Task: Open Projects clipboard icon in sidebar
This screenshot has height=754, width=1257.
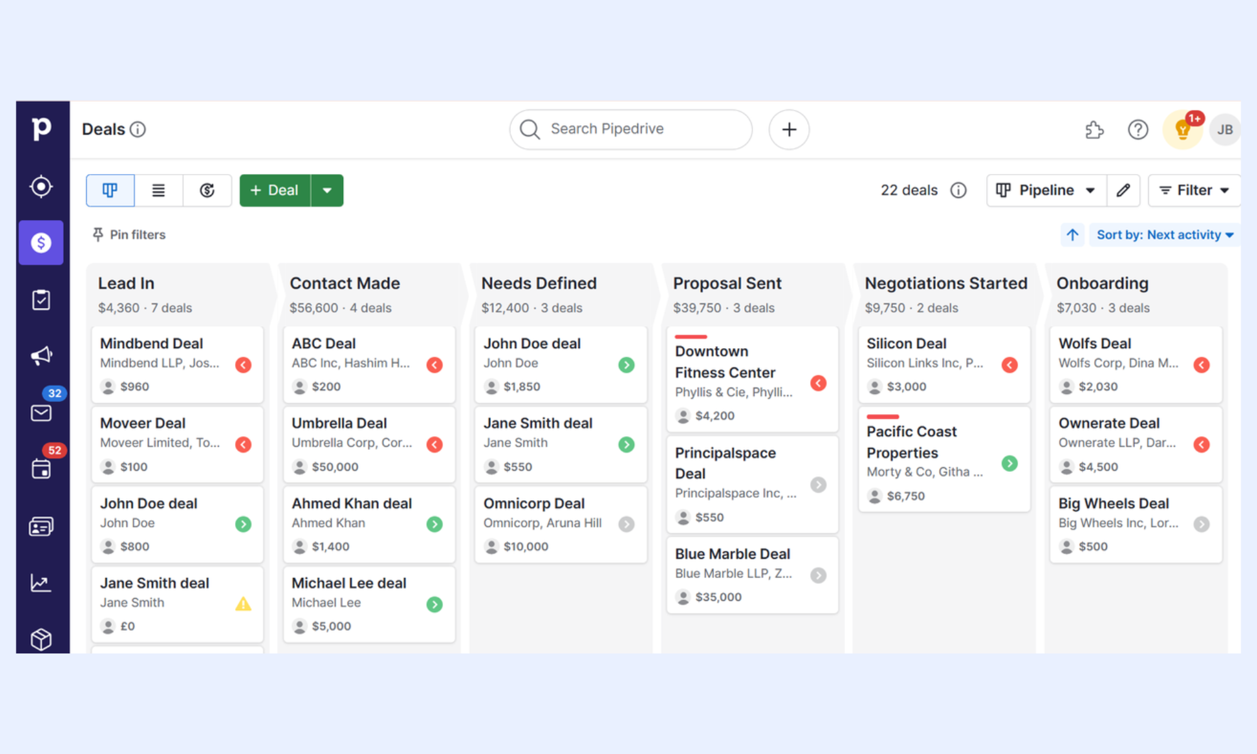Action: coord(41,300)
